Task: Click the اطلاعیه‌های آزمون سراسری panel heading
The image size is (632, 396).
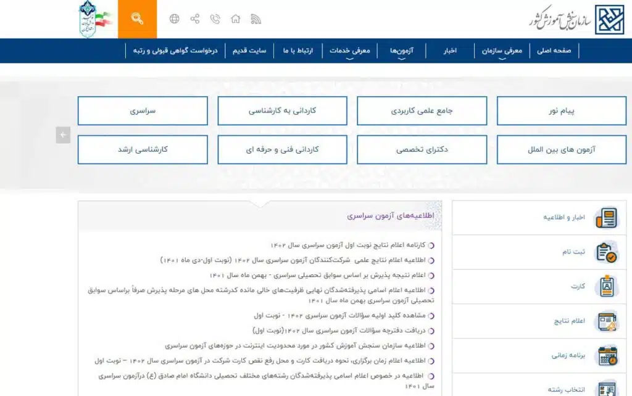Action: pyautogui.click(x=390, y=216)
